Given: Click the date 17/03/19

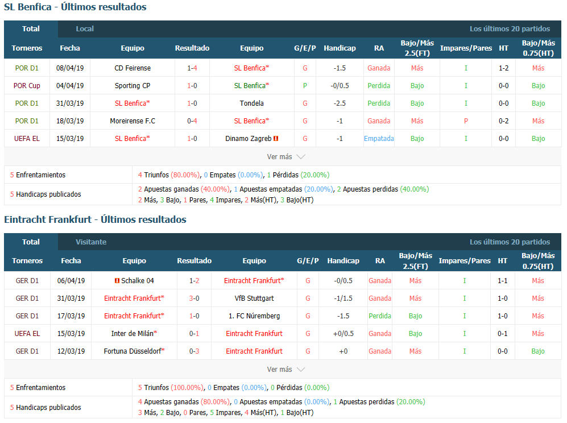Looking at the screenshot, I should pos(71,316).
